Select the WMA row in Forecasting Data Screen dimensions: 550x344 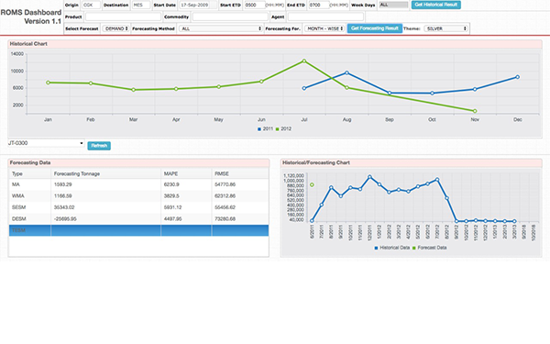point(139,196)
